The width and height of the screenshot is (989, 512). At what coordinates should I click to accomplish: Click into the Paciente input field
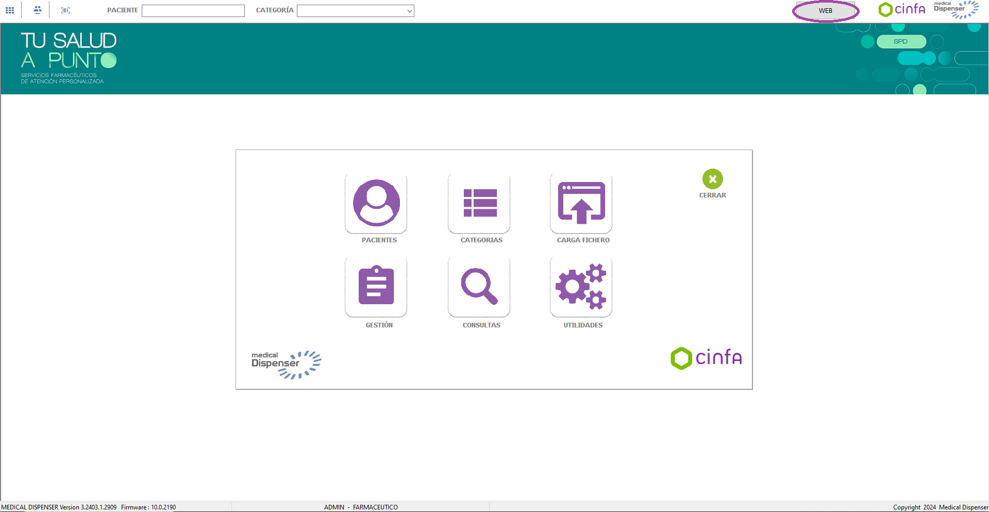tap(193, 11)
